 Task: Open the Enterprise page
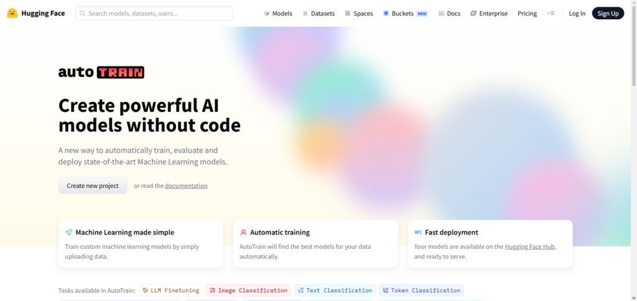click(x=489, y=14)
